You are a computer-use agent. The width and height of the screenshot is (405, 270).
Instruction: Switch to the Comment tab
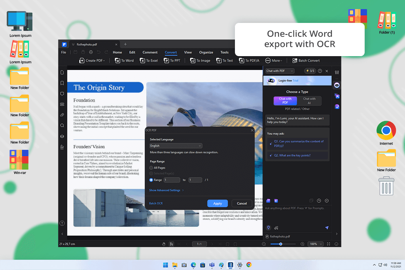click(150, 53)
